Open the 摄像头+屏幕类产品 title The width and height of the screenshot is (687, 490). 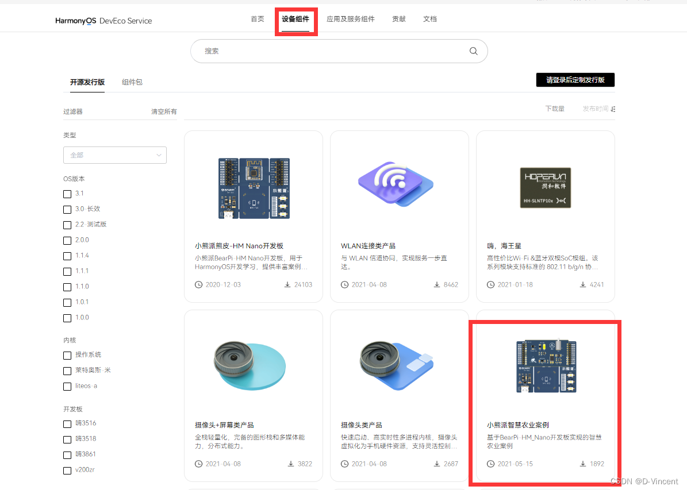224,425
